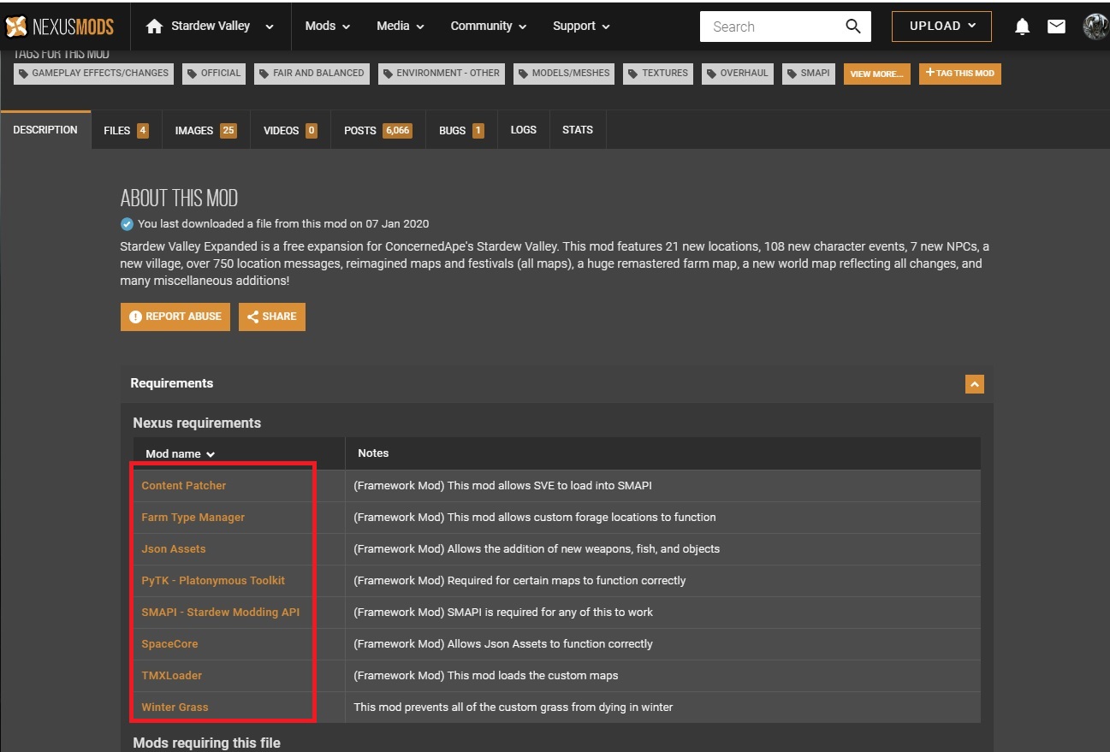Image resolution: width=1110 pixels, height=752 pixels.
Task: Click the Tag This Mod button
Action: click(960, 74)
